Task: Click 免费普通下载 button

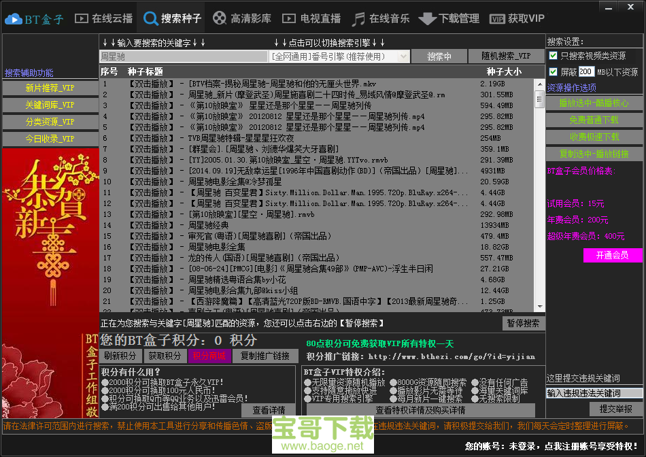Action: click(x=594, y=120)
